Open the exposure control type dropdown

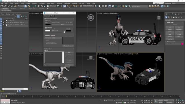tap(53, 38)
